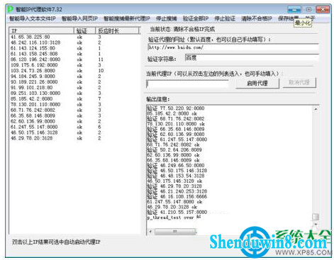Click reaction time 10 for 103.24.73.26:8080
334x260 pixels.
(101, 71)
